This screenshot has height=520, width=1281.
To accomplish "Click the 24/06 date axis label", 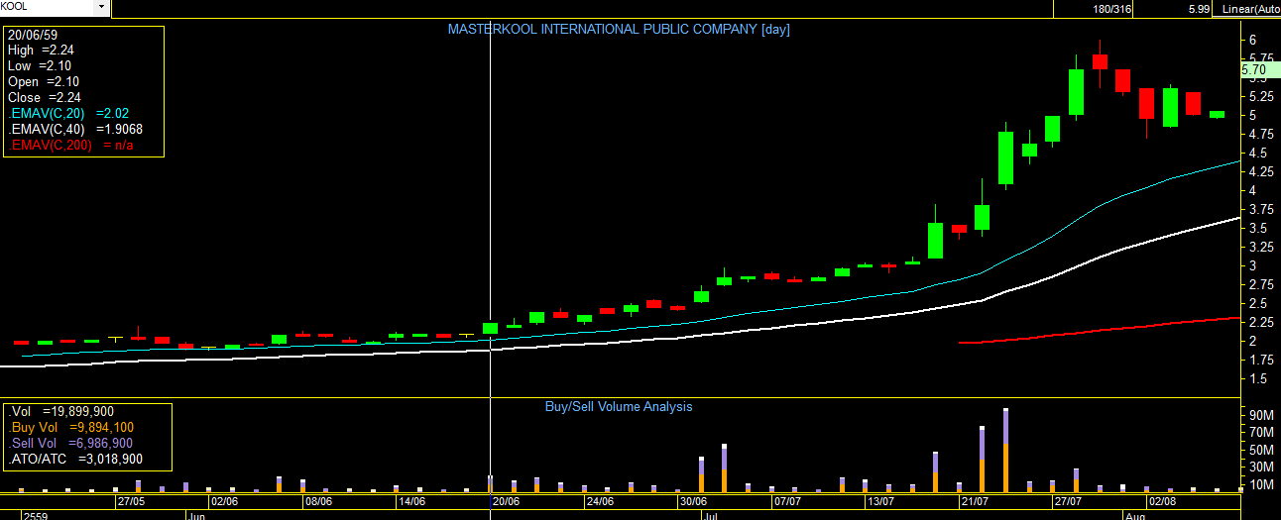I will click(599, 502).
